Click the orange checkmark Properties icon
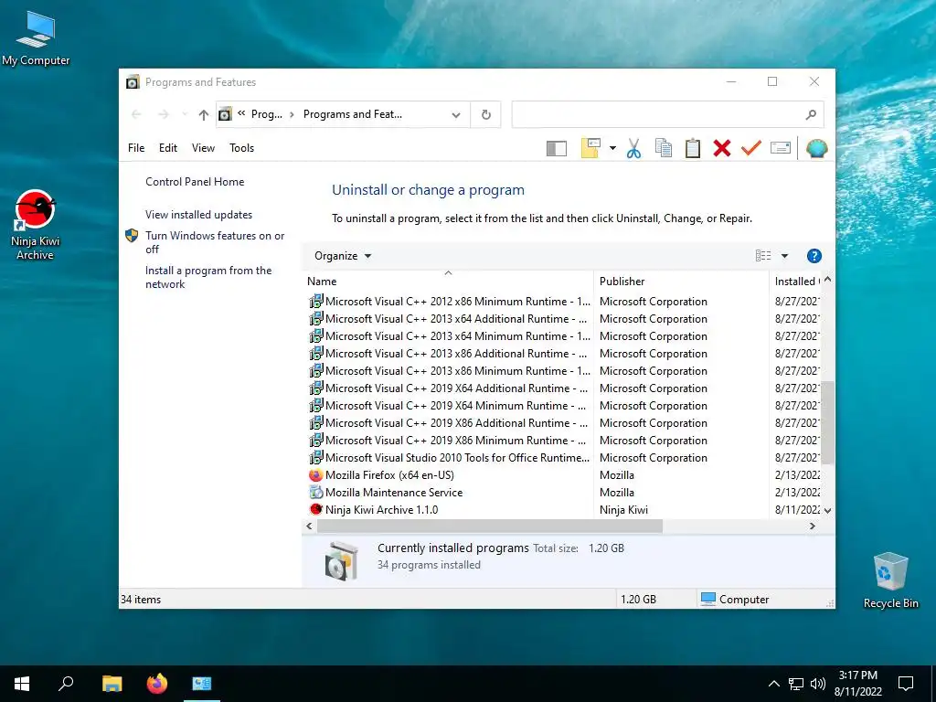This screenshot has width=936, height=702. tap(751, 147)
